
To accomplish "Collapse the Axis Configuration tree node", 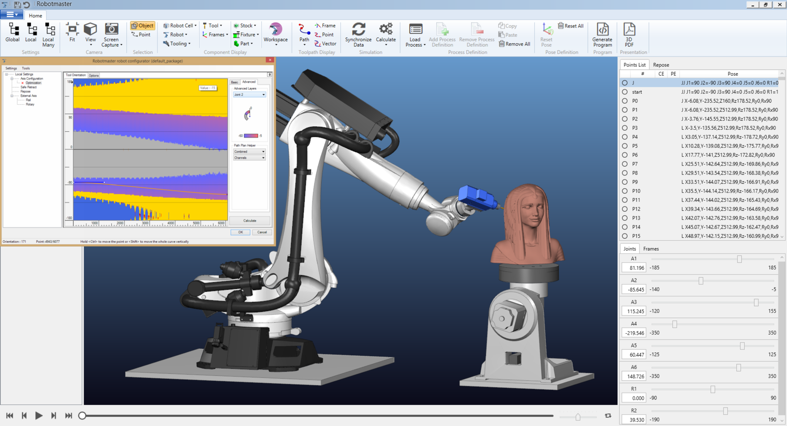I will (x=12, y=79).
